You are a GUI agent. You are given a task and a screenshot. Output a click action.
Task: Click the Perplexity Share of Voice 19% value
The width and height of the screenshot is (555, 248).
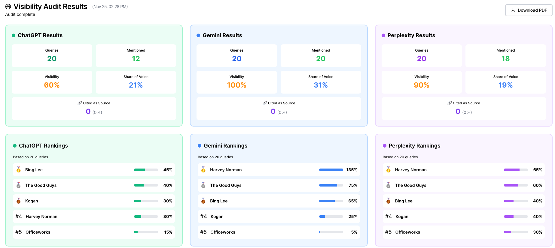click(506, 85)
